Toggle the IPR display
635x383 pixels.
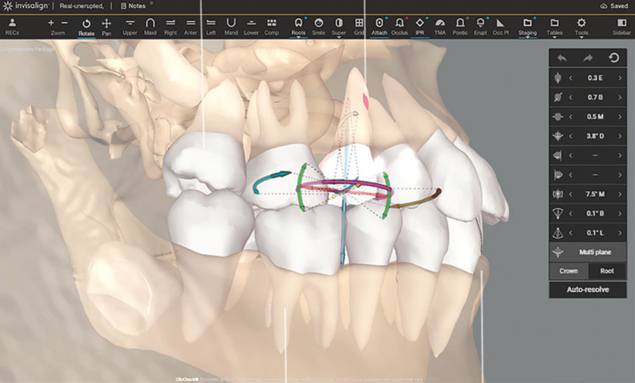pos(419,27)
